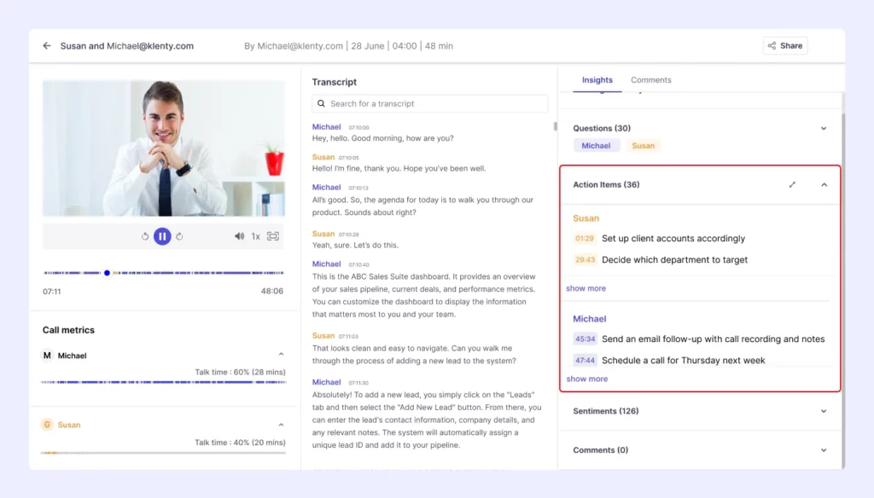The height and width of the screenshot is (498, 874).
Task: Filter questions by the Susan tag
Action: coord(643,145)
